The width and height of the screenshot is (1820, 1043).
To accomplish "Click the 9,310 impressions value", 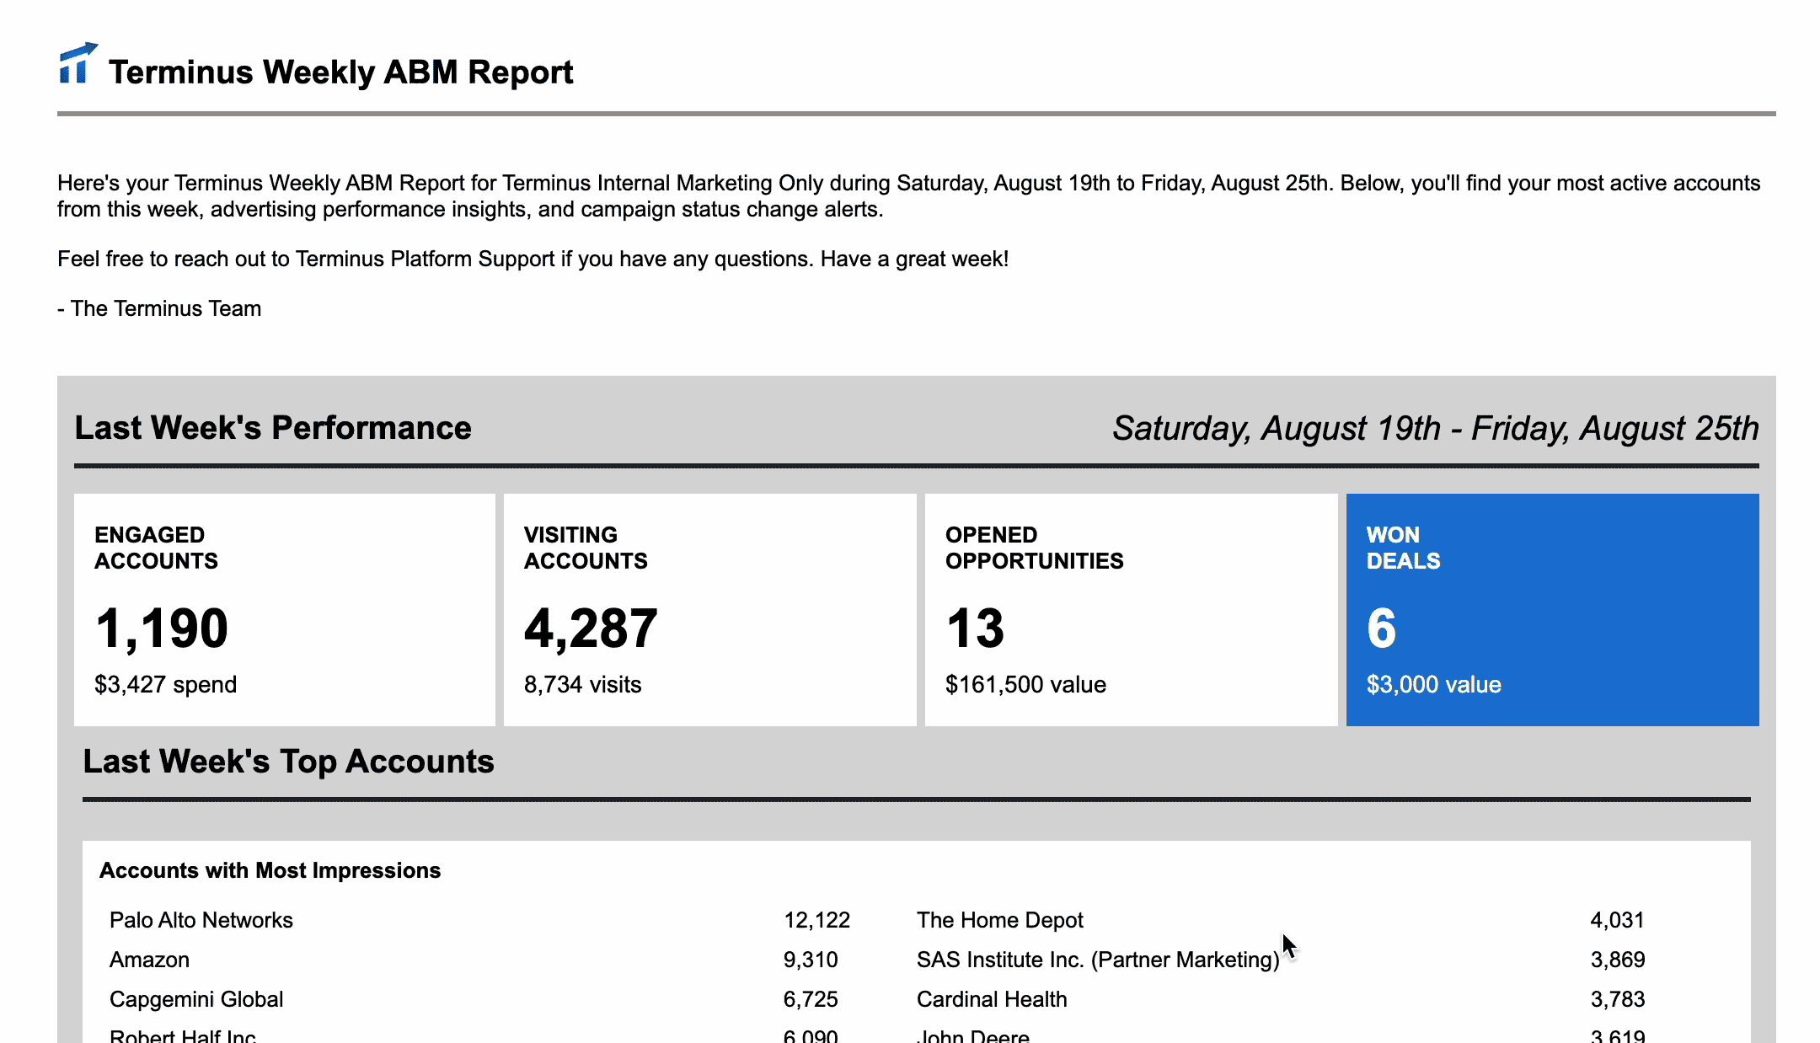I will point(811,960).
